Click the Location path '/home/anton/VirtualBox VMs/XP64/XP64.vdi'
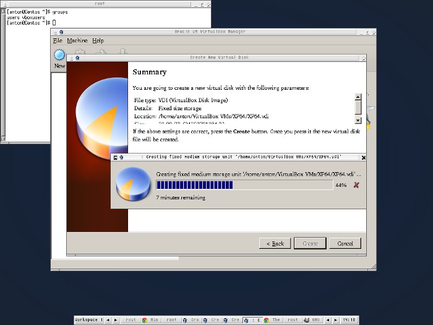433x325 pixels. coord(213,116)
